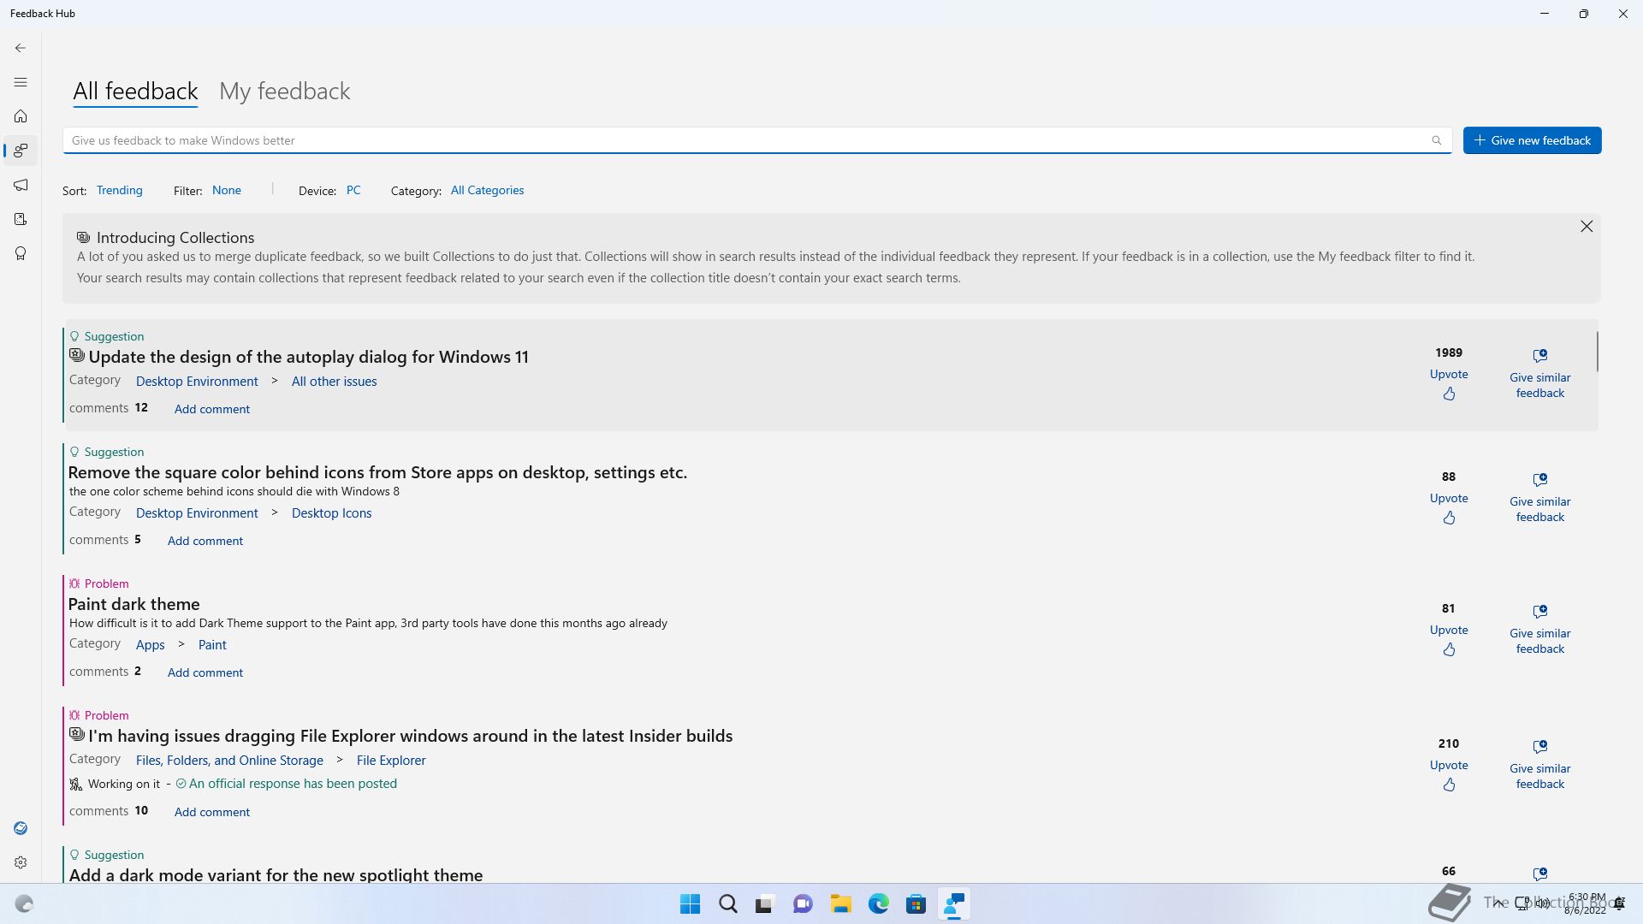Give similar feedback icon for File Explorer issue

point(1540,746)
